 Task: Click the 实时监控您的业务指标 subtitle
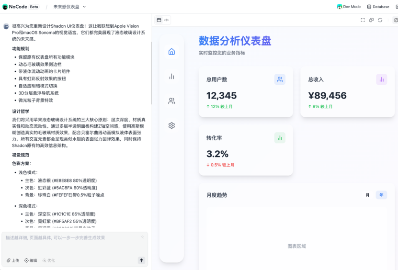pos(222,53)
